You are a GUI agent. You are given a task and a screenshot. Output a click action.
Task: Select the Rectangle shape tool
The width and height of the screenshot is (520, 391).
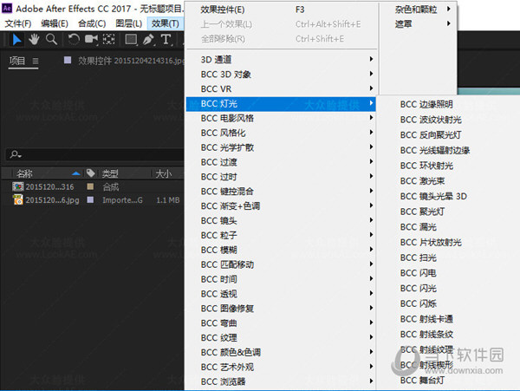(131, 40)
